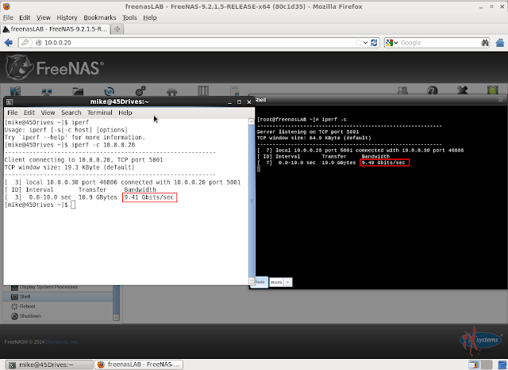
Task: Reload page with refresh icon
Action: tap(374, 43)
